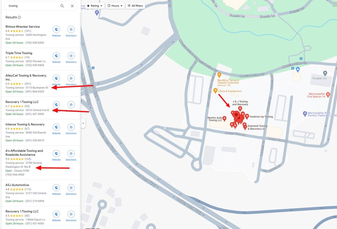
Task: Click the search magnifier icon
Action: point(62,6)
